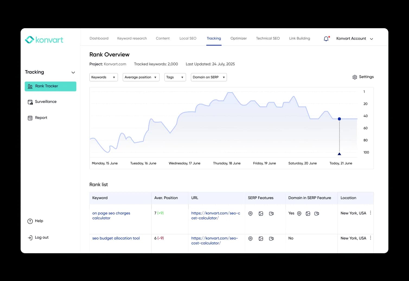Open the Average position dropdown
Image resolution: width=409 pixels, height=281 pixels.
coord(141,77)
